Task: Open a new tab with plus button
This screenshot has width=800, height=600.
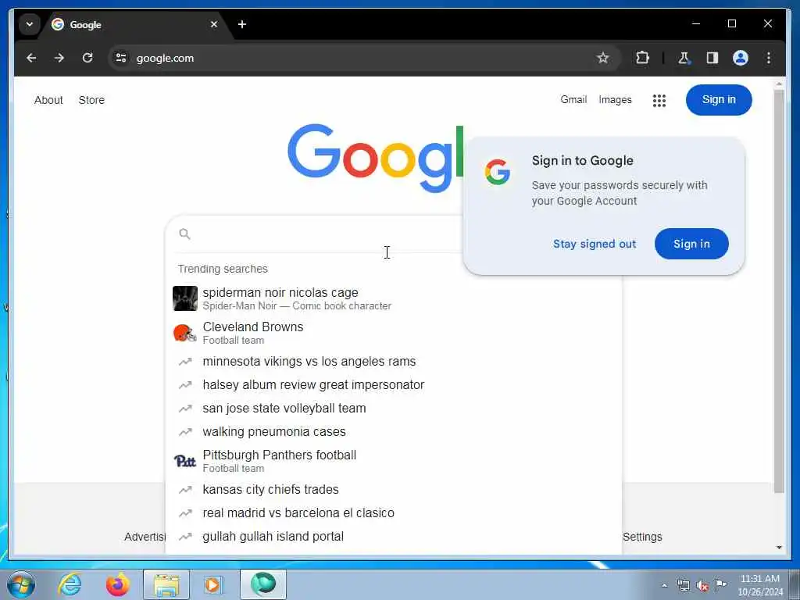Action: [242, 24]
